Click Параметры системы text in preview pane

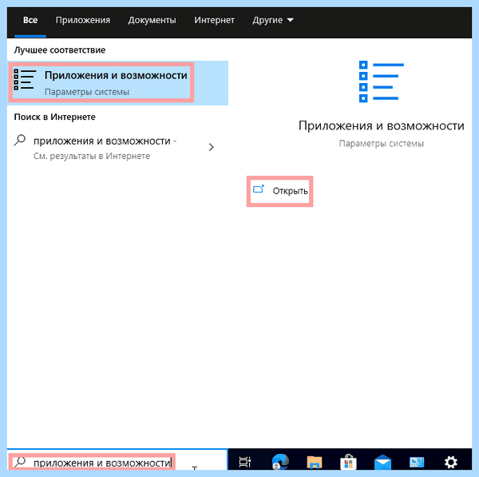coord(382,143)
